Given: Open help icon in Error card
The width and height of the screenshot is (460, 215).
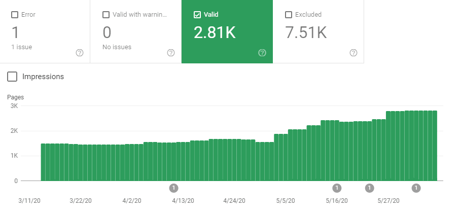Looking at the screenshot, I should (80, 53).
